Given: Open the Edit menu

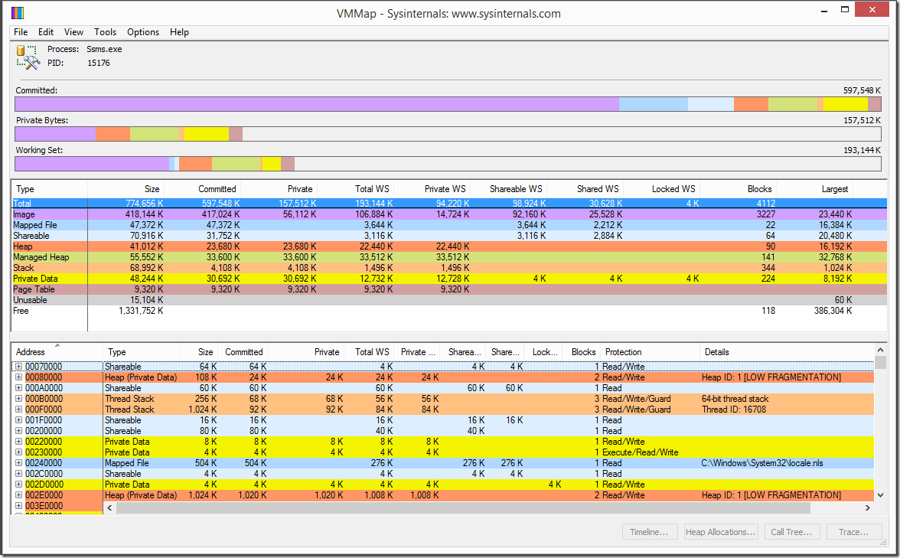Looking at the screenshot, I should pos(46,32).
